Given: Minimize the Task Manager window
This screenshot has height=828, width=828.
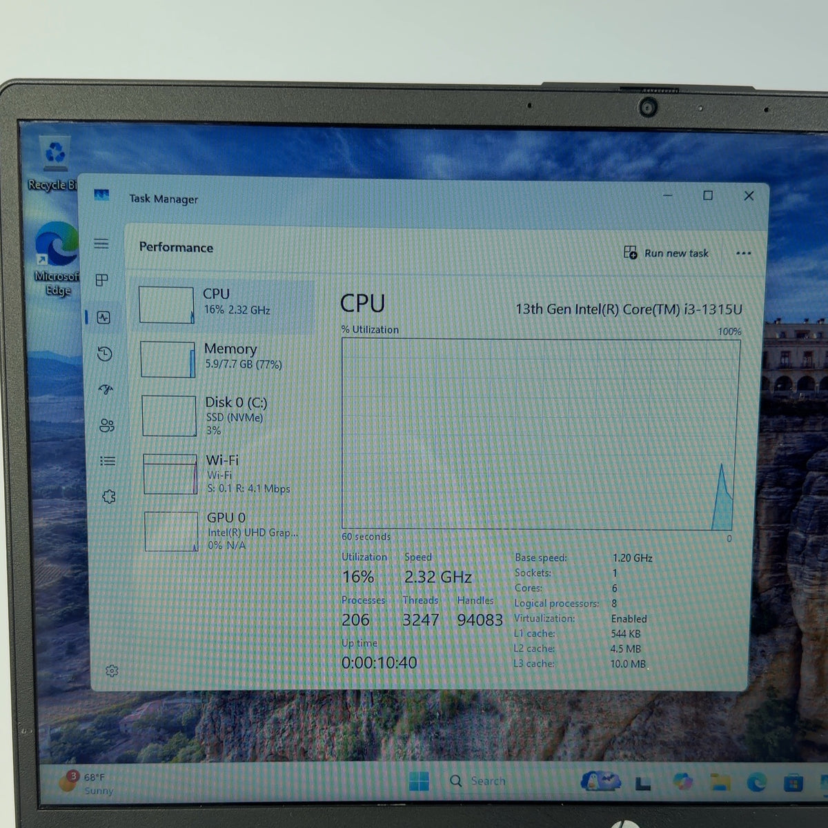Looking at the screenshot, I should tap(668, 196).
